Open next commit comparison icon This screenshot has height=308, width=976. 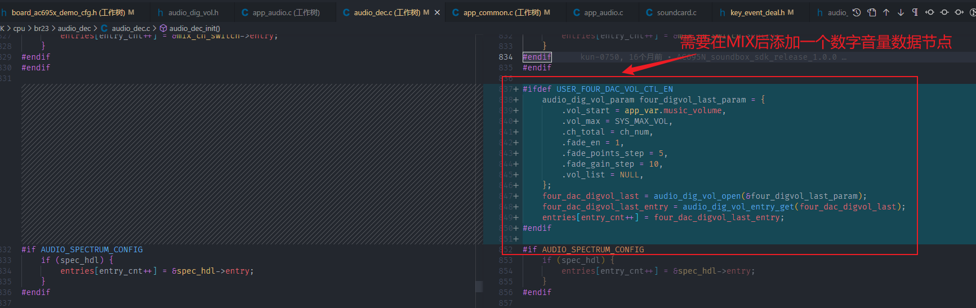(959, 12)
